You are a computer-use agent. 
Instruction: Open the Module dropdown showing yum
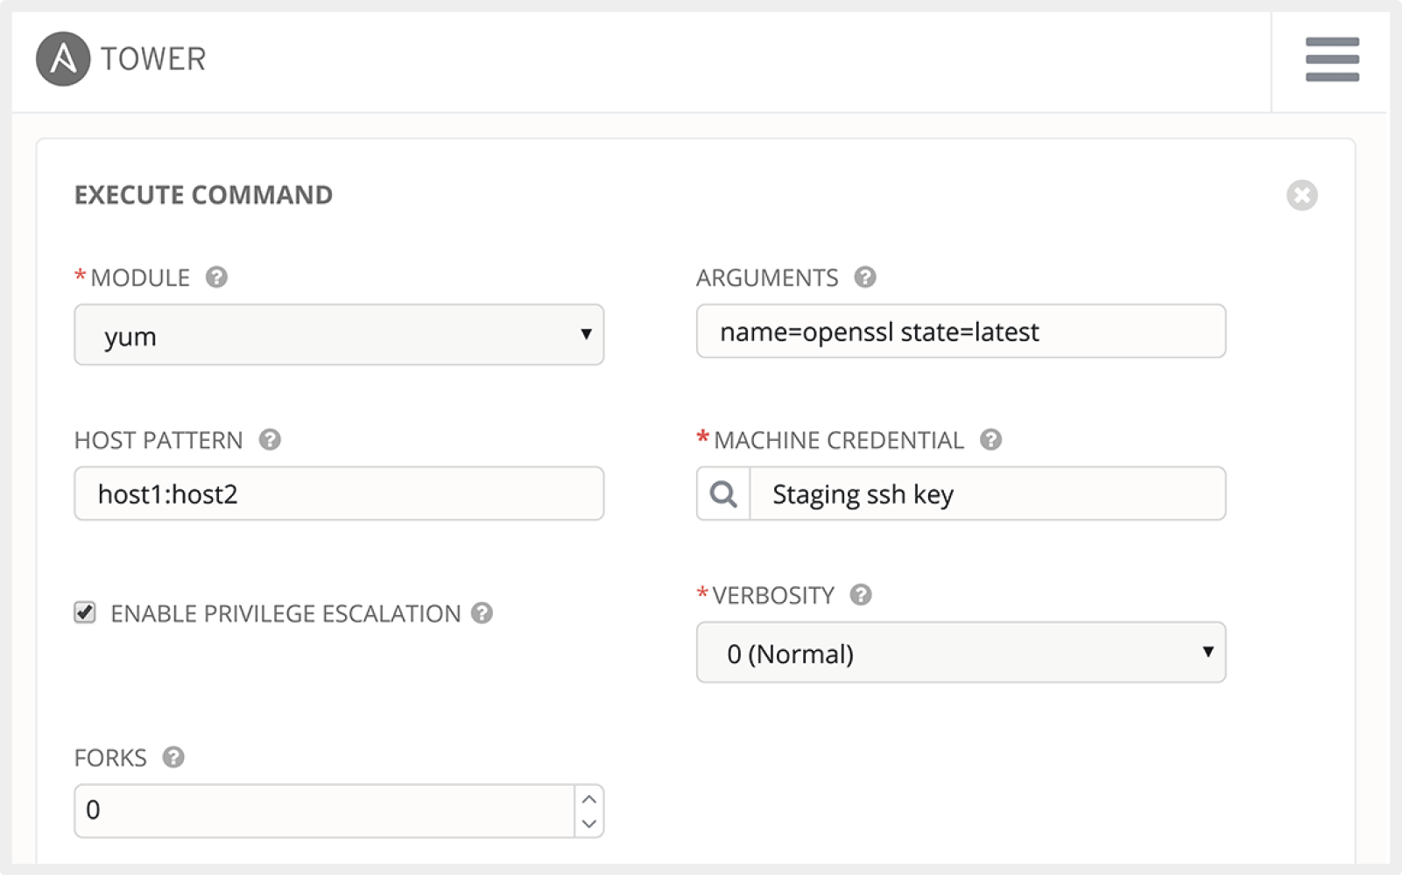coord(339,335)
